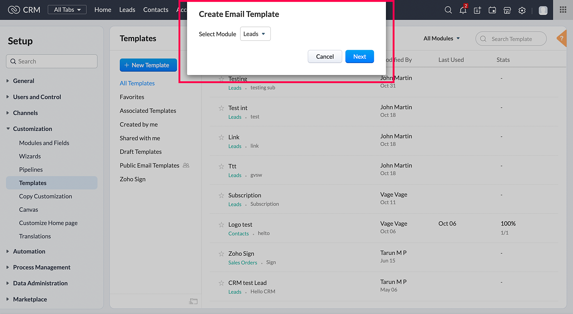Select Draft Templates in the list
Image resolution: width=573 pixels, height=314 pixels.
coord(140,152)
